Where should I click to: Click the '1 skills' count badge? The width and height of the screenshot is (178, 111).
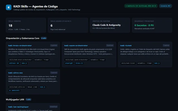[x=28, y=100]
